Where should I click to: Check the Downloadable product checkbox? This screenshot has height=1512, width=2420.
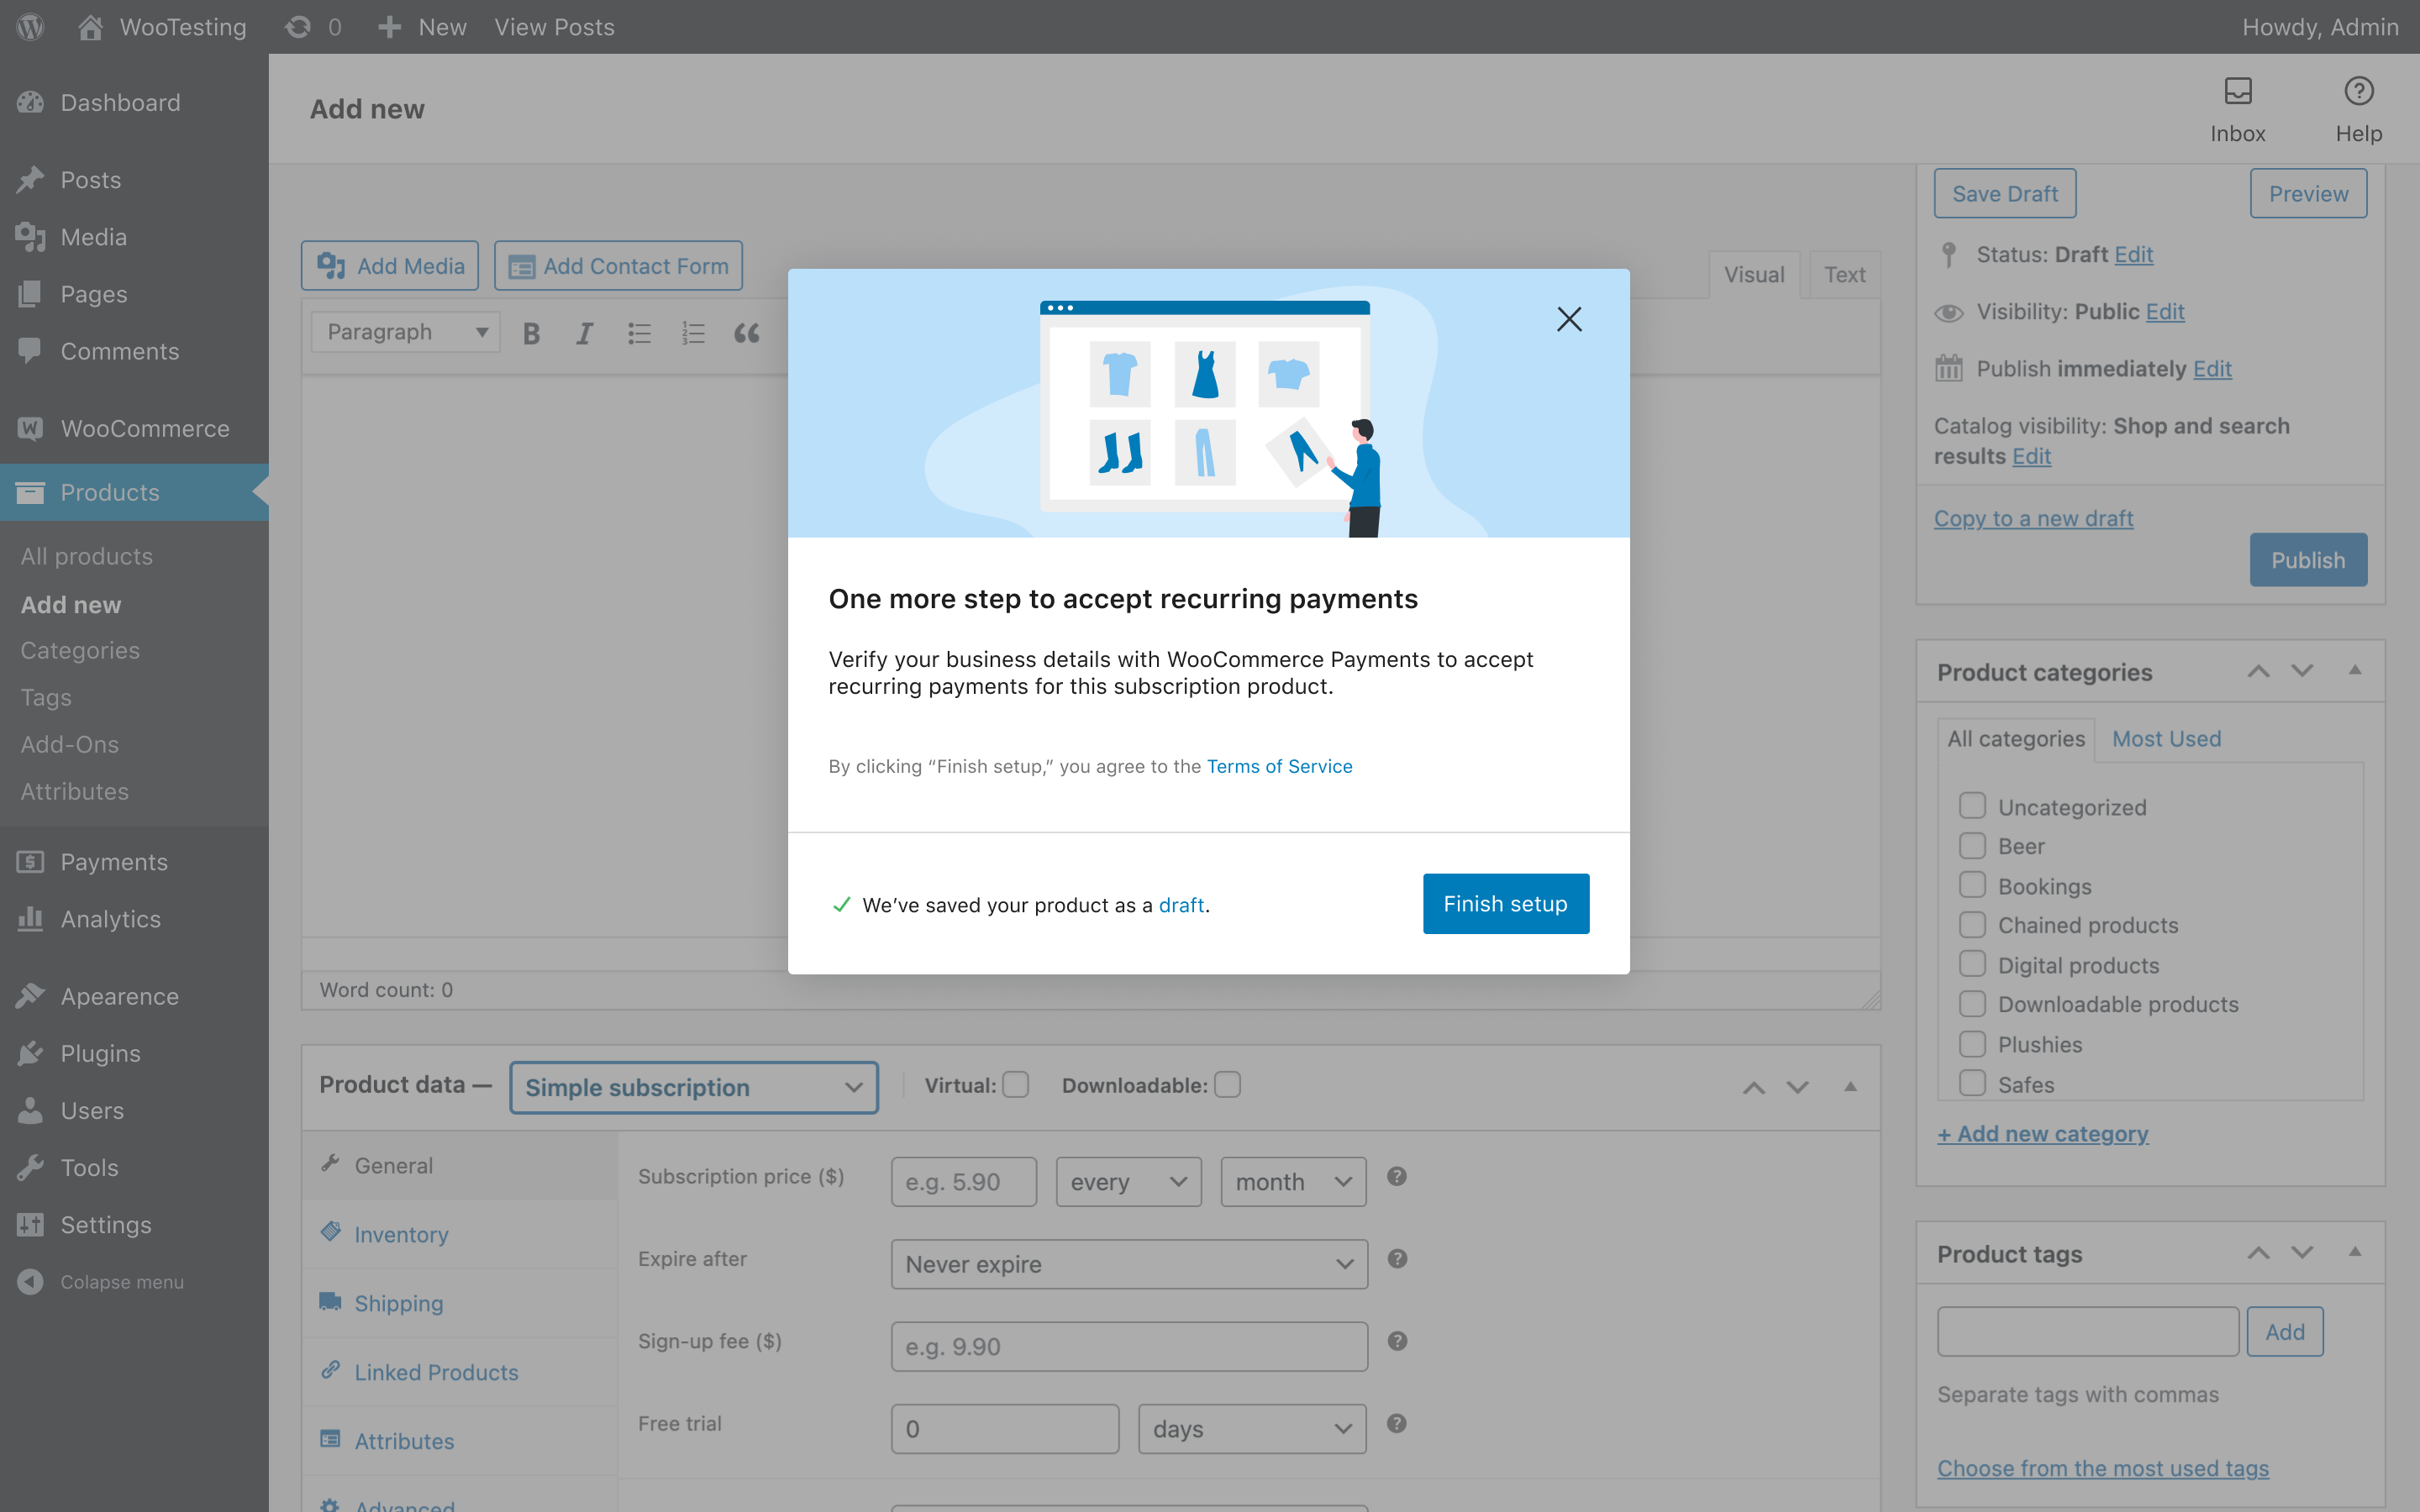(1228, 1084)
